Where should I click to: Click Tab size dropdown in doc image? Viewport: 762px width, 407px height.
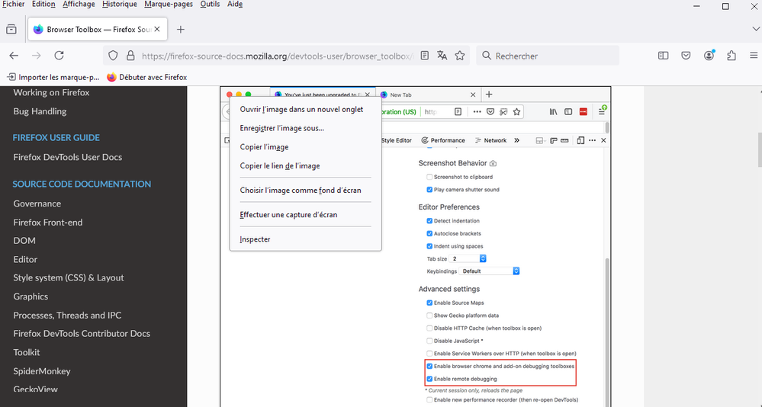[468, 258]
